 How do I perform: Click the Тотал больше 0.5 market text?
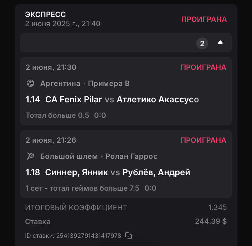click(x=58, y=115)
